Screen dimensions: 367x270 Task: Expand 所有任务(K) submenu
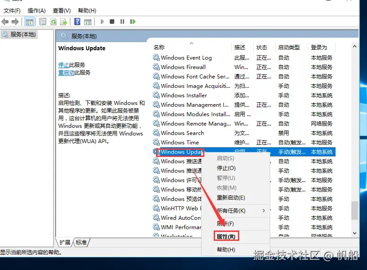tap(235, 210)
